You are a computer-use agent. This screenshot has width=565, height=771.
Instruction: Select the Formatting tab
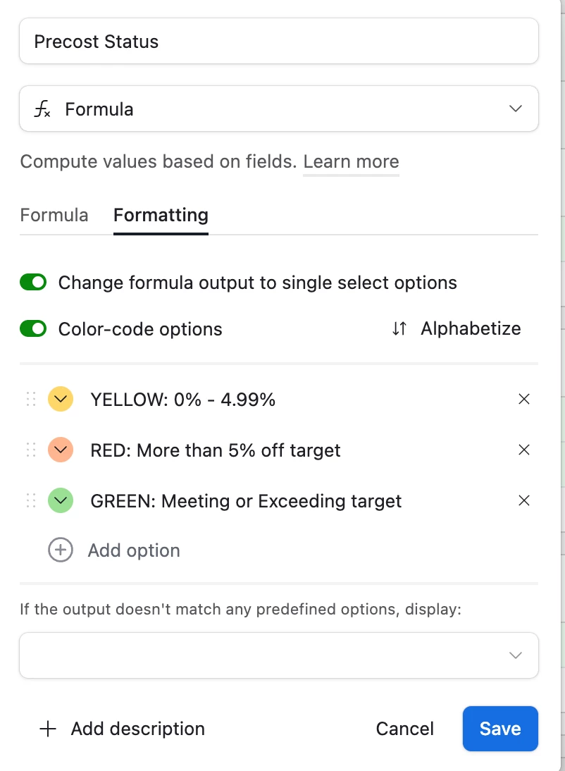161,216
